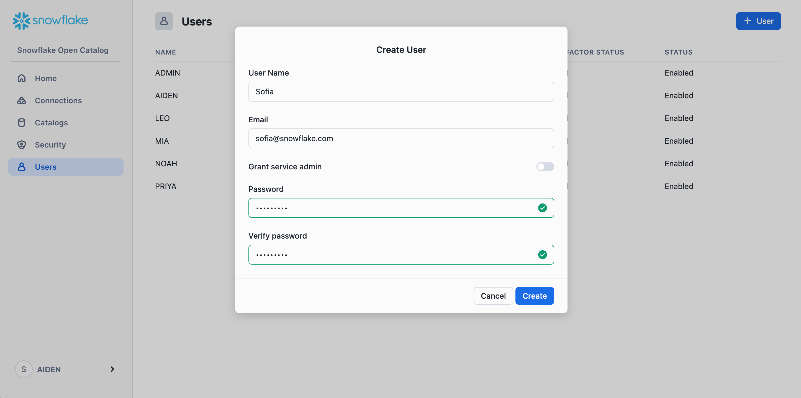
Task: Click the green checkmark in Password field
Action: click(543, 208)
